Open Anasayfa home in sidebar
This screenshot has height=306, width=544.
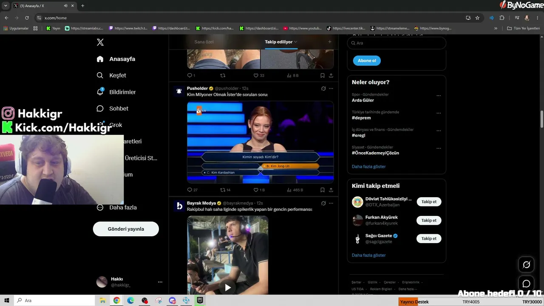click(x=116, y=59)
